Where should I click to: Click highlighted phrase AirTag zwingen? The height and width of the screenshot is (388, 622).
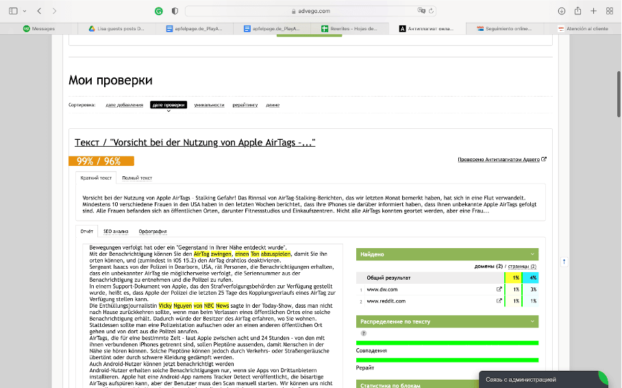[x=212, y=254]
